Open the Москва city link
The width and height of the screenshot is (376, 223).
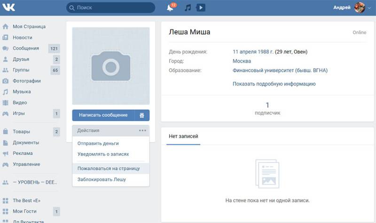click(x=242, y=61)
